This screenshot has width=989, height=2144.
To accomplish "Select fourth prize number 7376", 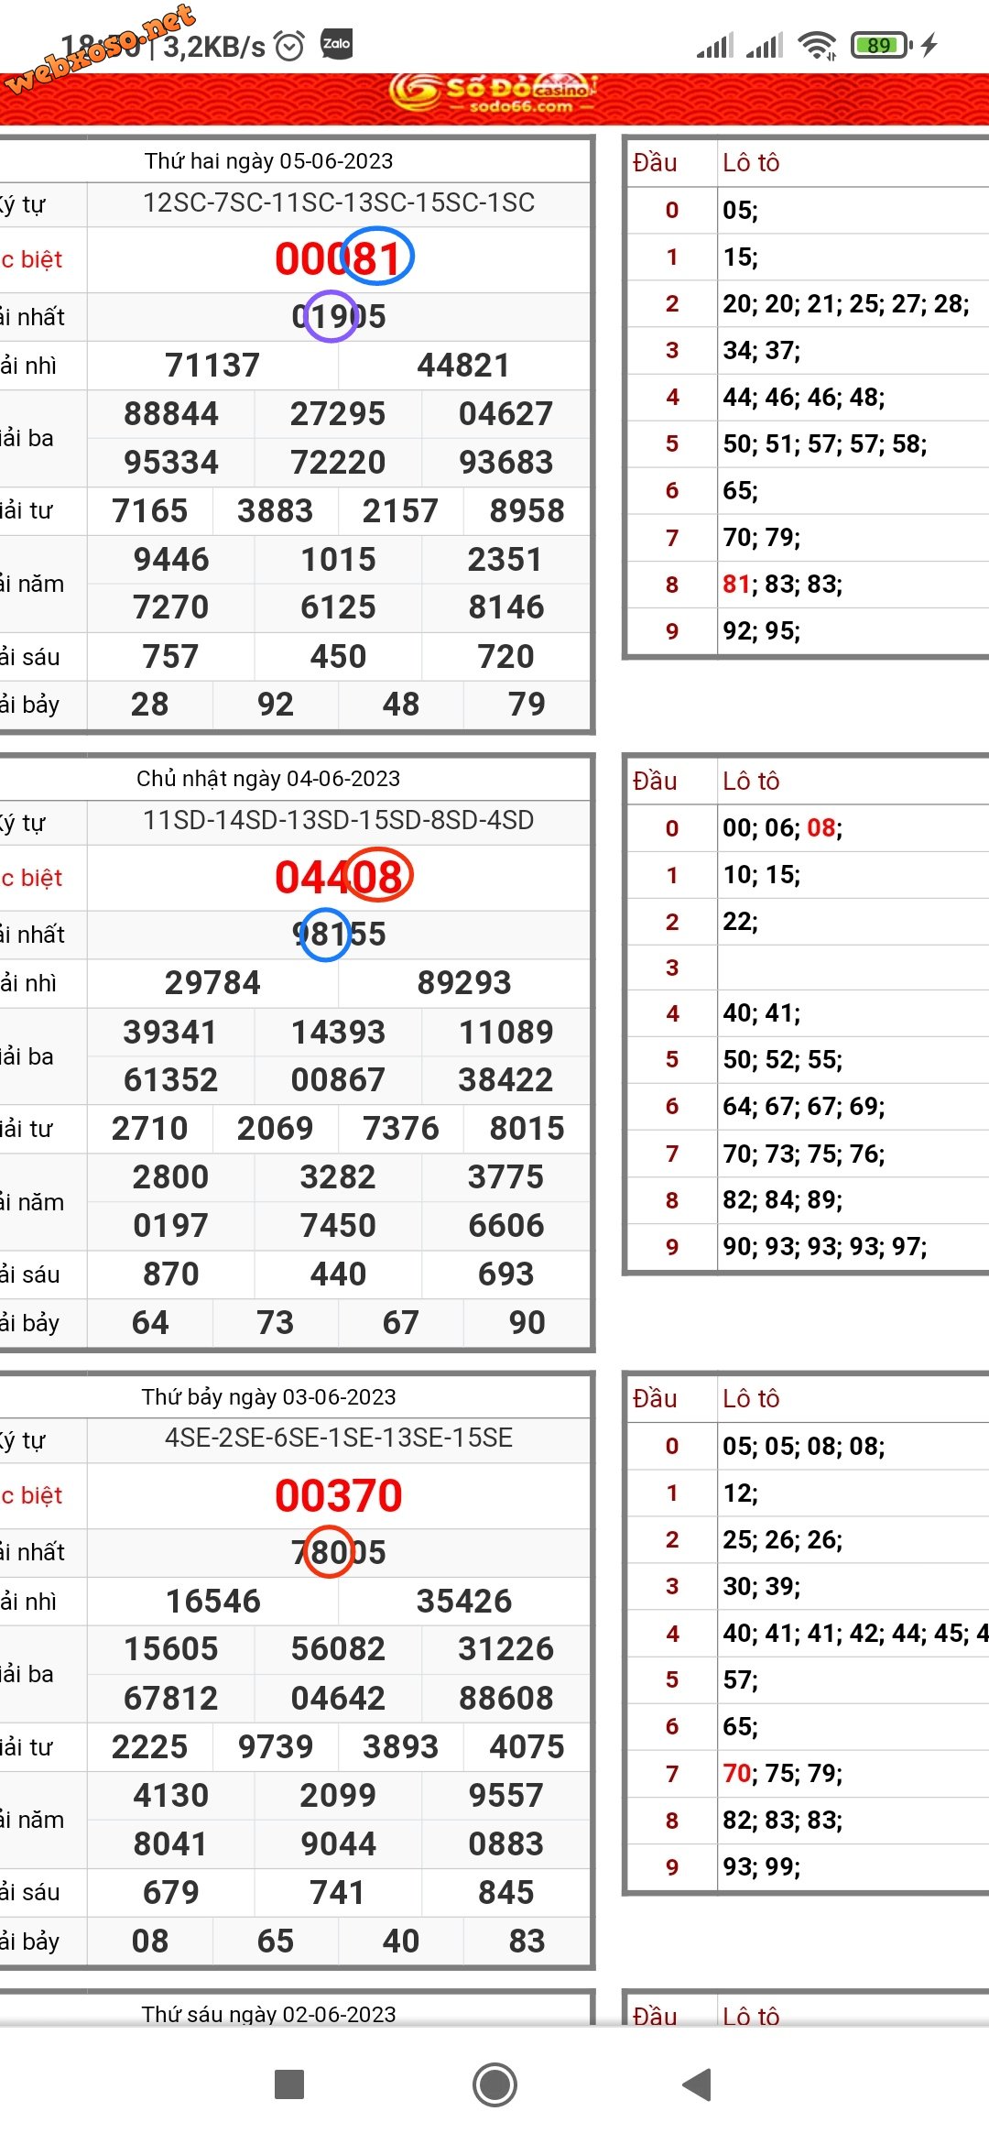I will [x=400, y=1129].
